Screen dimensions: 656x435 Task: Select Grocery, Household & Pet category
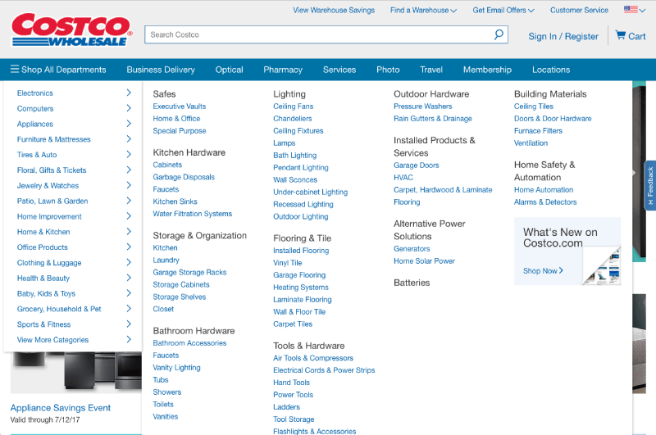pyautogui.click(x=59, y=309)
